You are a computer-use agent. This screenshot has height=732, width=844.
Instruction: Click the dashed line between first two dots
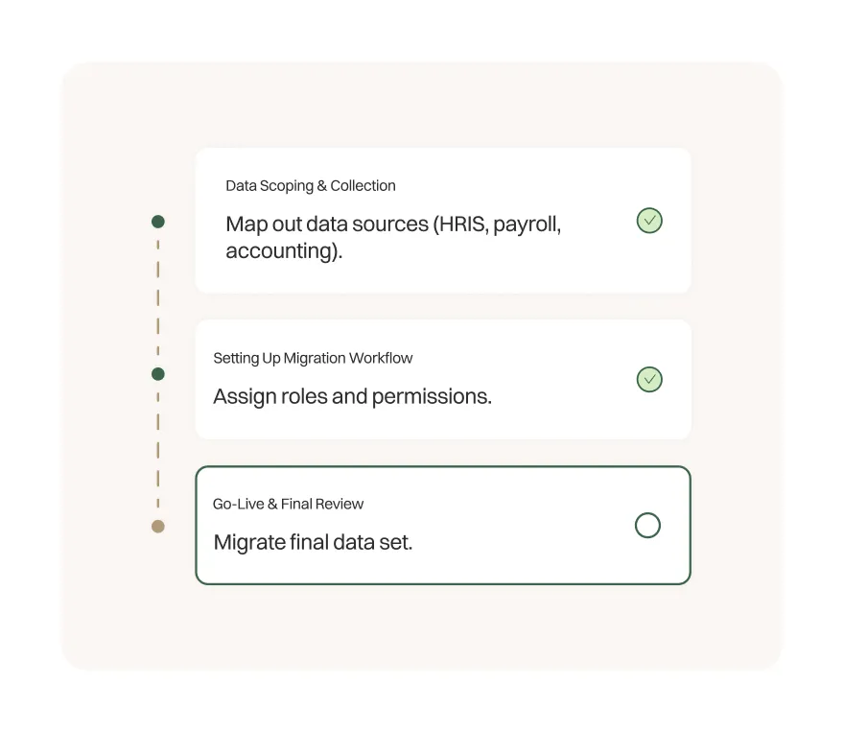[158, 297]
